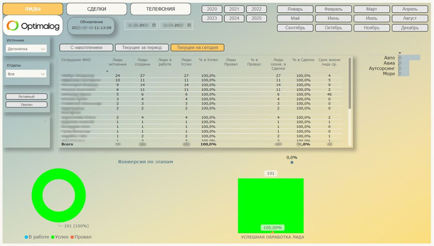Toggle the Активный employee filter
Image resolution: width=434 pixels, height=246 pixels.
click(26, 97)
